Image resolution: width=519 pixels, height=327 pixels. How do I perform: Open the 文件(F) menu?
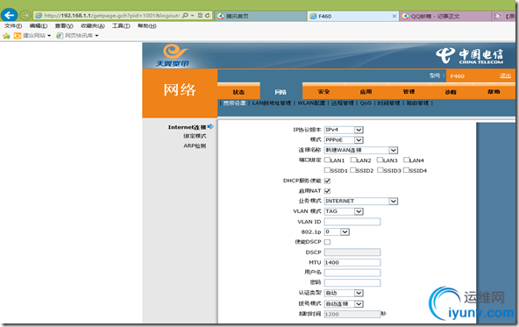click(x=13, y=25)
